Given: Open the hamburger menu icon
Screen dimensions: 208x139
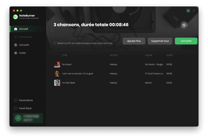Looking at the screenshot, I should [194, 11].
